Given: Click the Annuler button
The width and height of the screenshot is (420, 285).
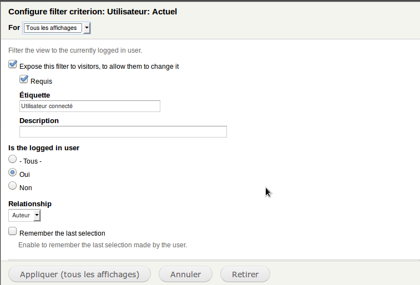Looking at the screenshot, I should tap(186, 274).
